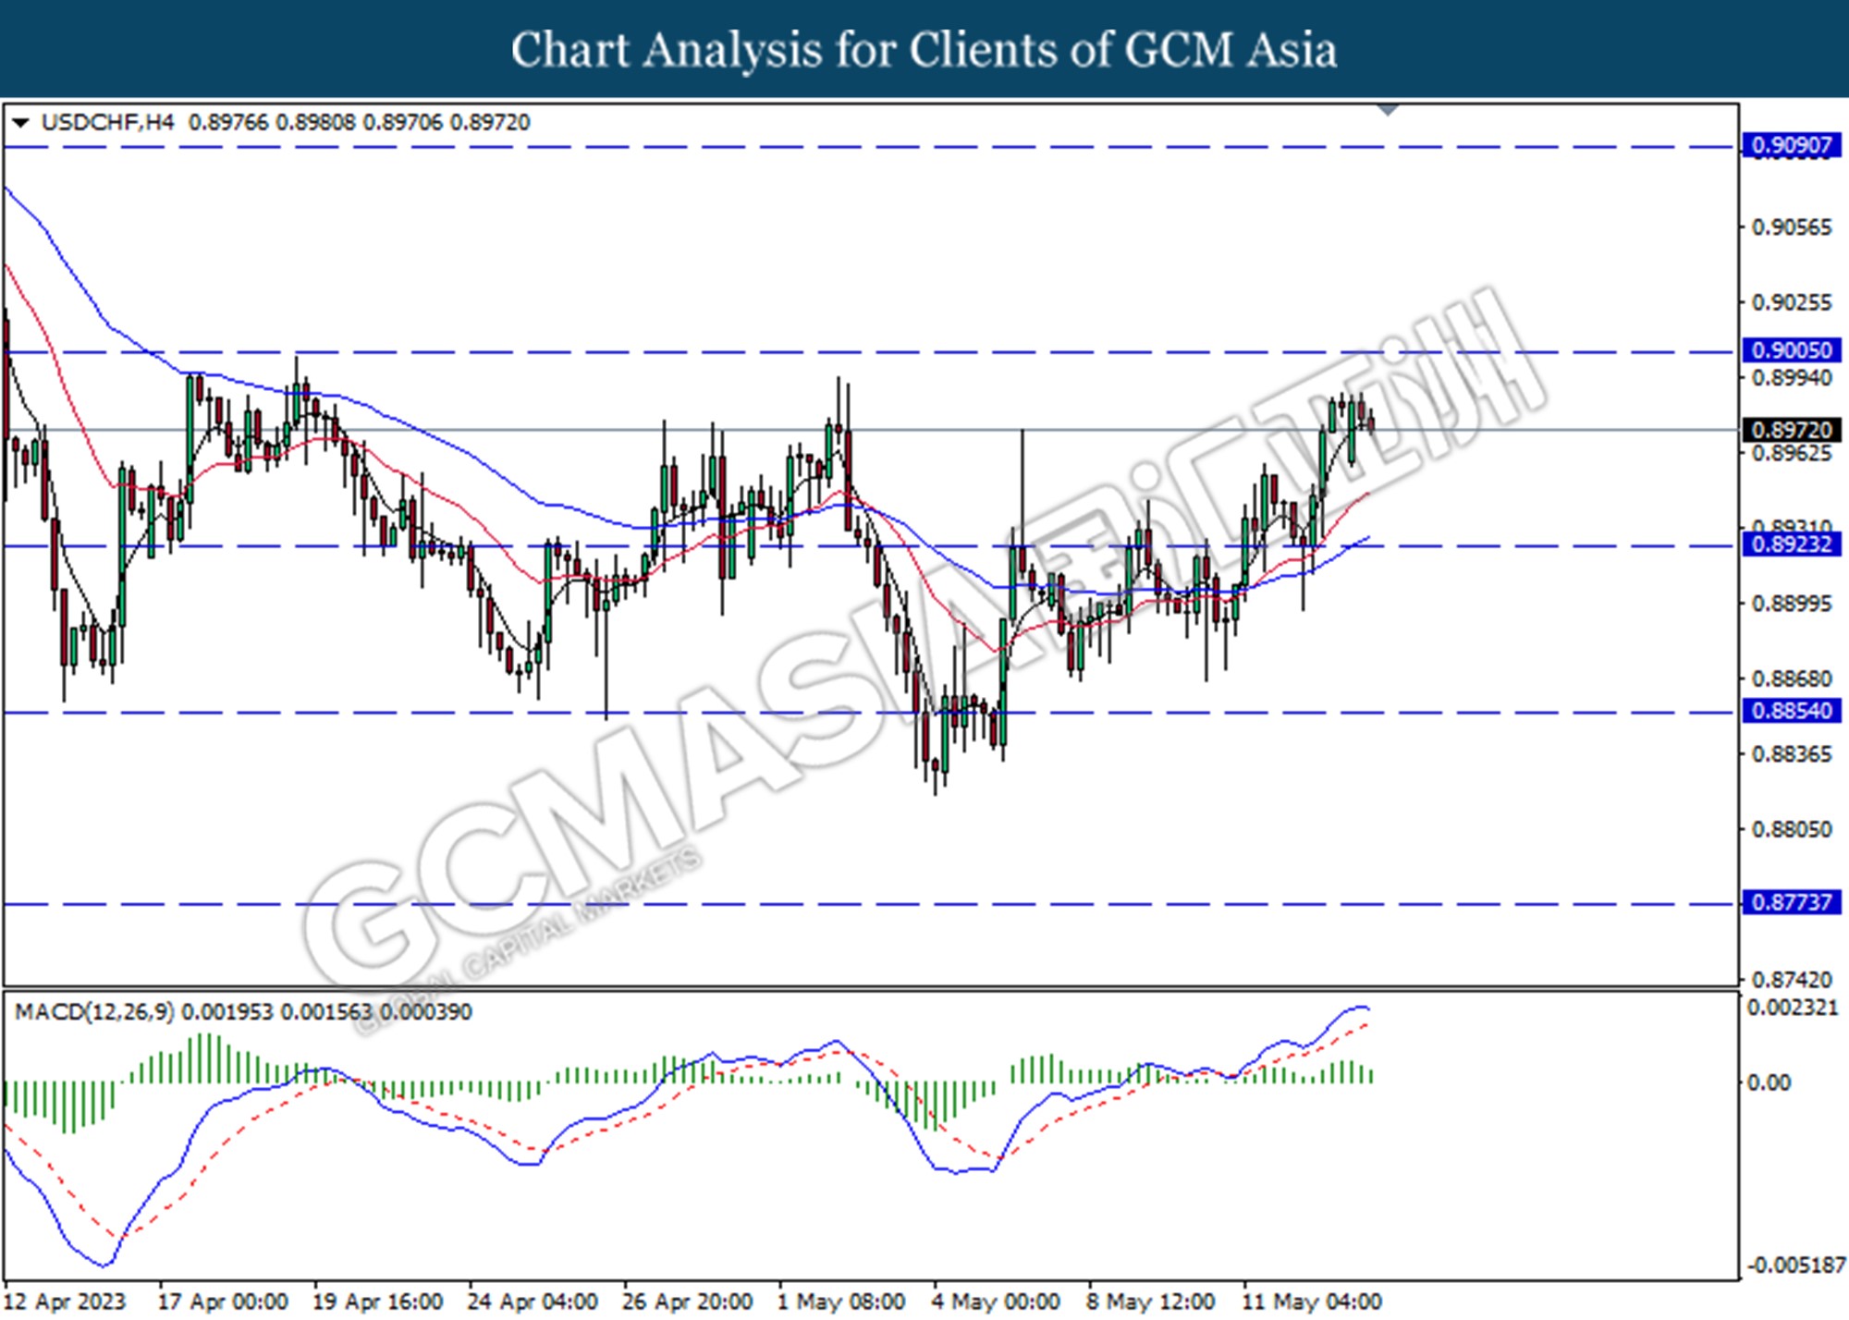Click the 0.90255 price scale value

click(1792, 303)
